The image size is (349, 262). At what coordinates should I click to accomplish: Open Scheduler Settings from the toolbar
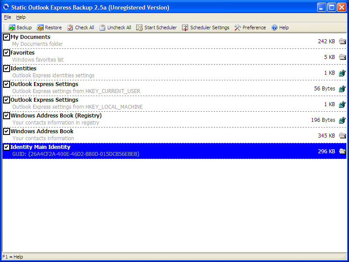pos(185,28)
